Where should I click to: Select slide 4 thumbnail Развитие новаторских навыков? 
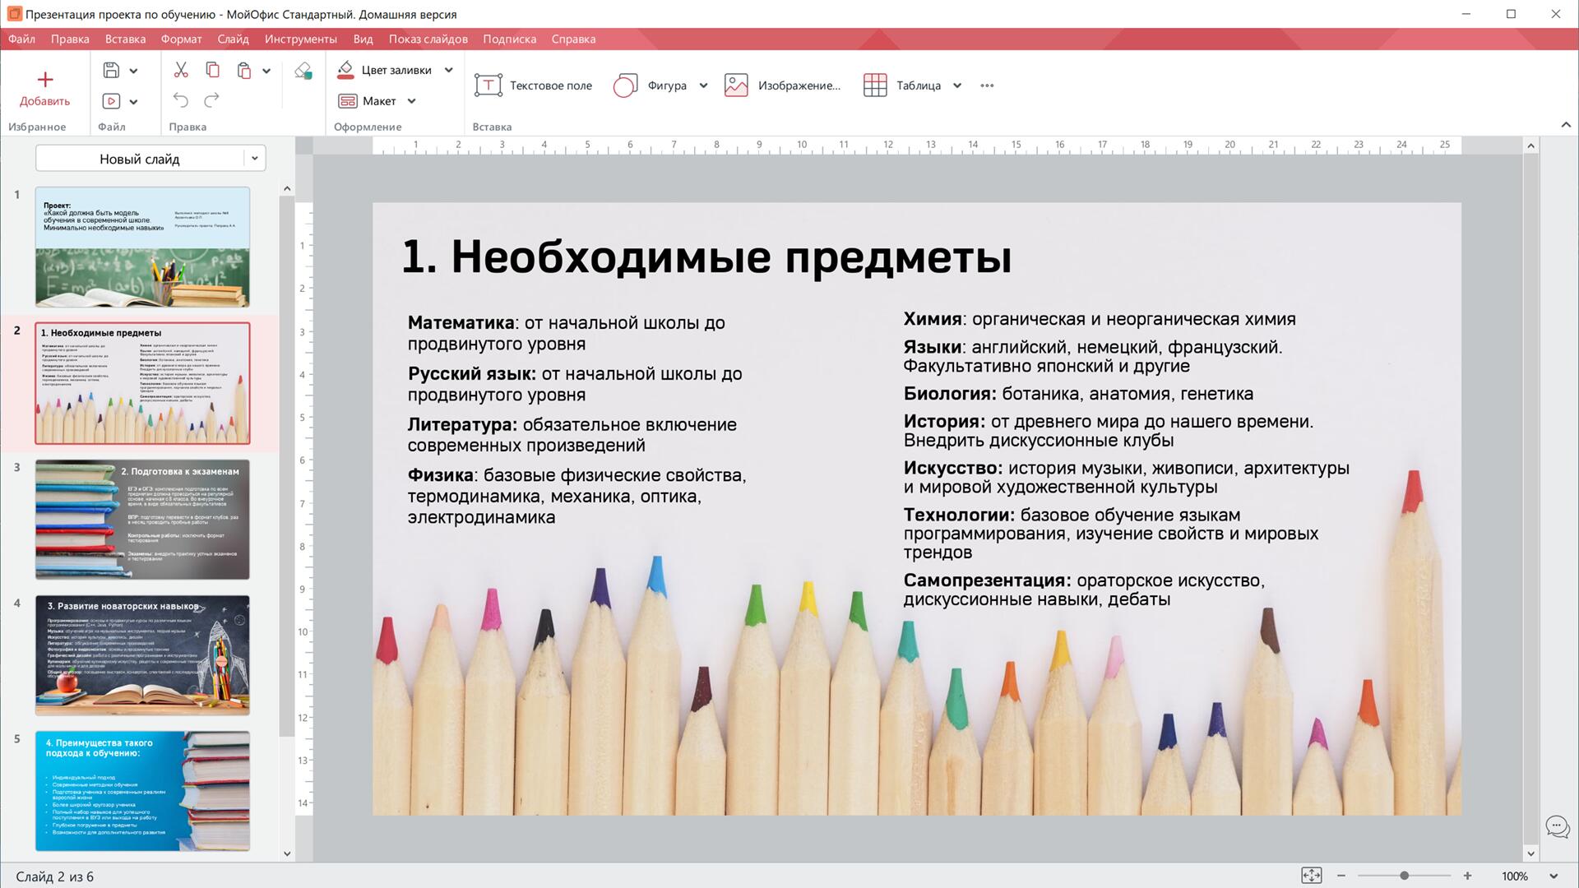[x=142, y=655]
